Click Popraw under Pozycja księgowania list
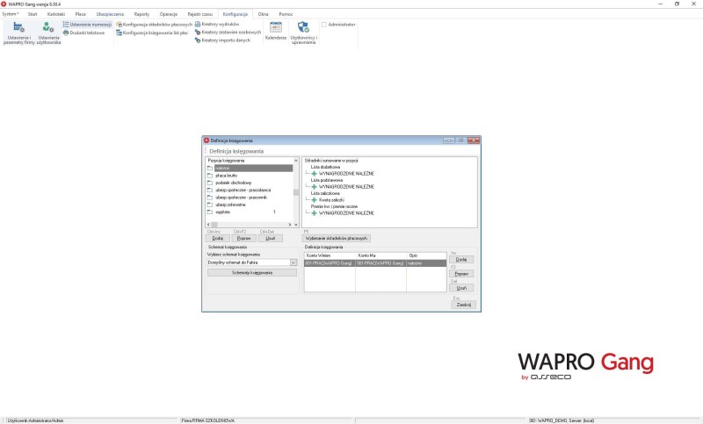This screenshot has height=424, width=703. [x=244, y=238]
